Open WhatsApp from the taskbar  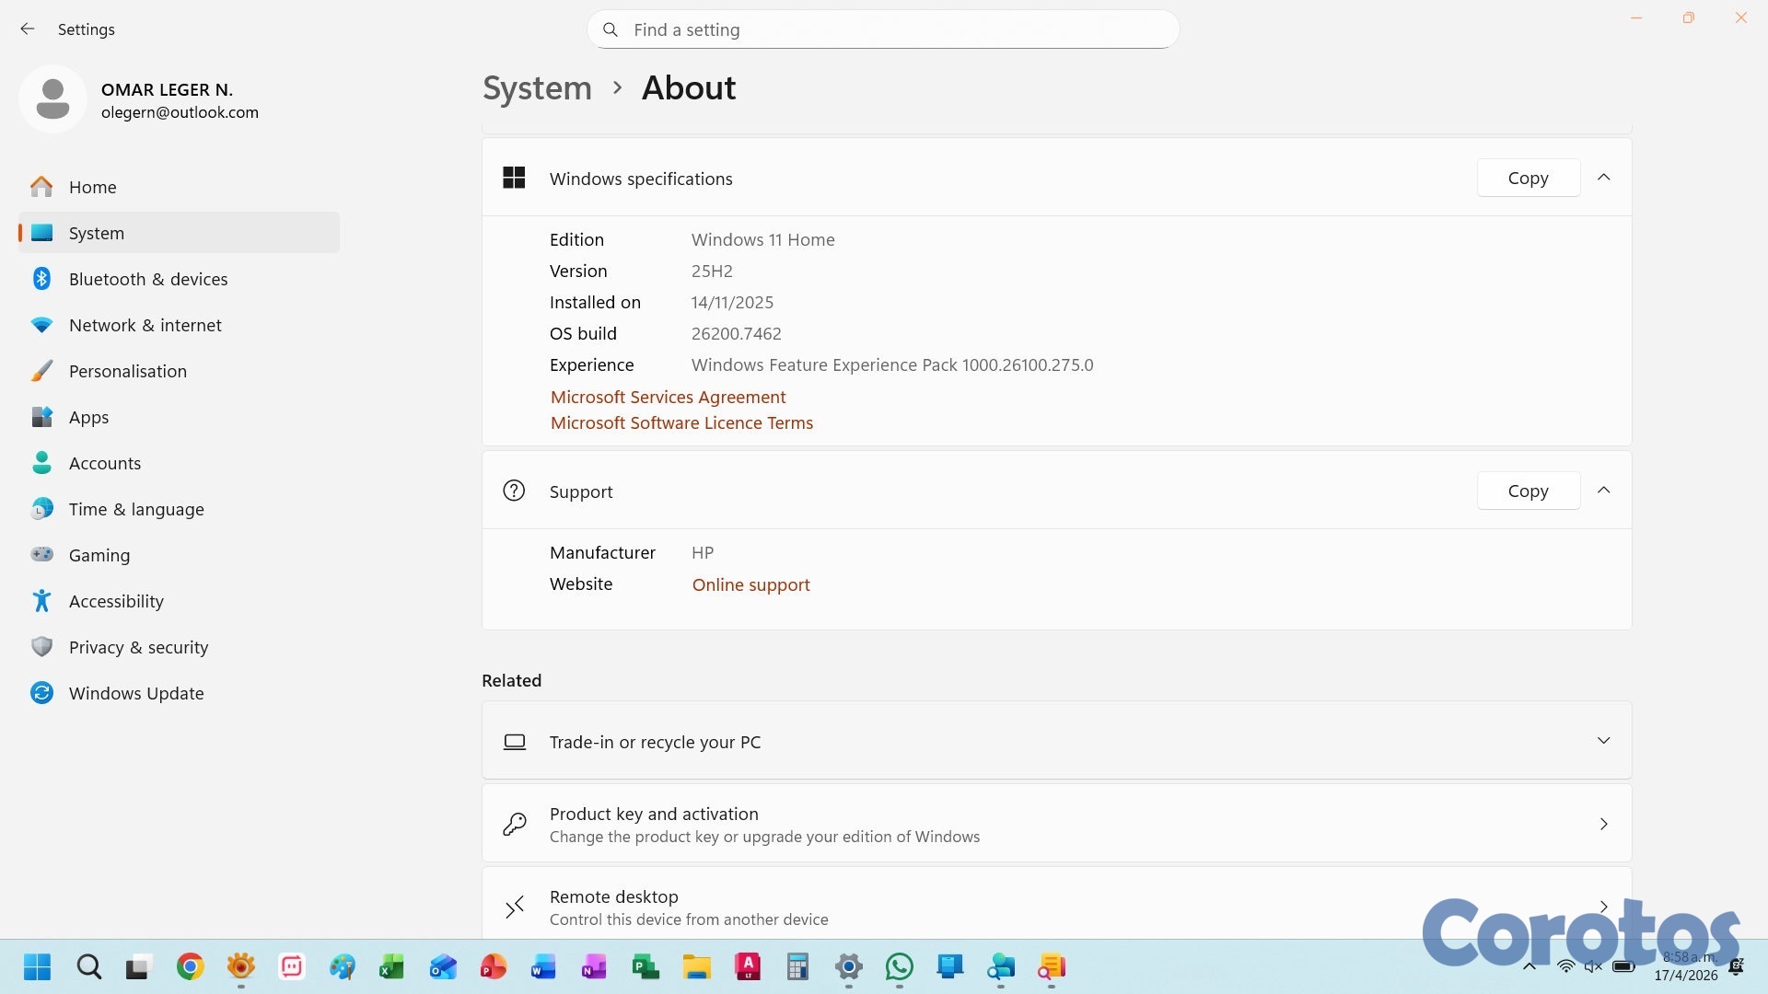899,966
